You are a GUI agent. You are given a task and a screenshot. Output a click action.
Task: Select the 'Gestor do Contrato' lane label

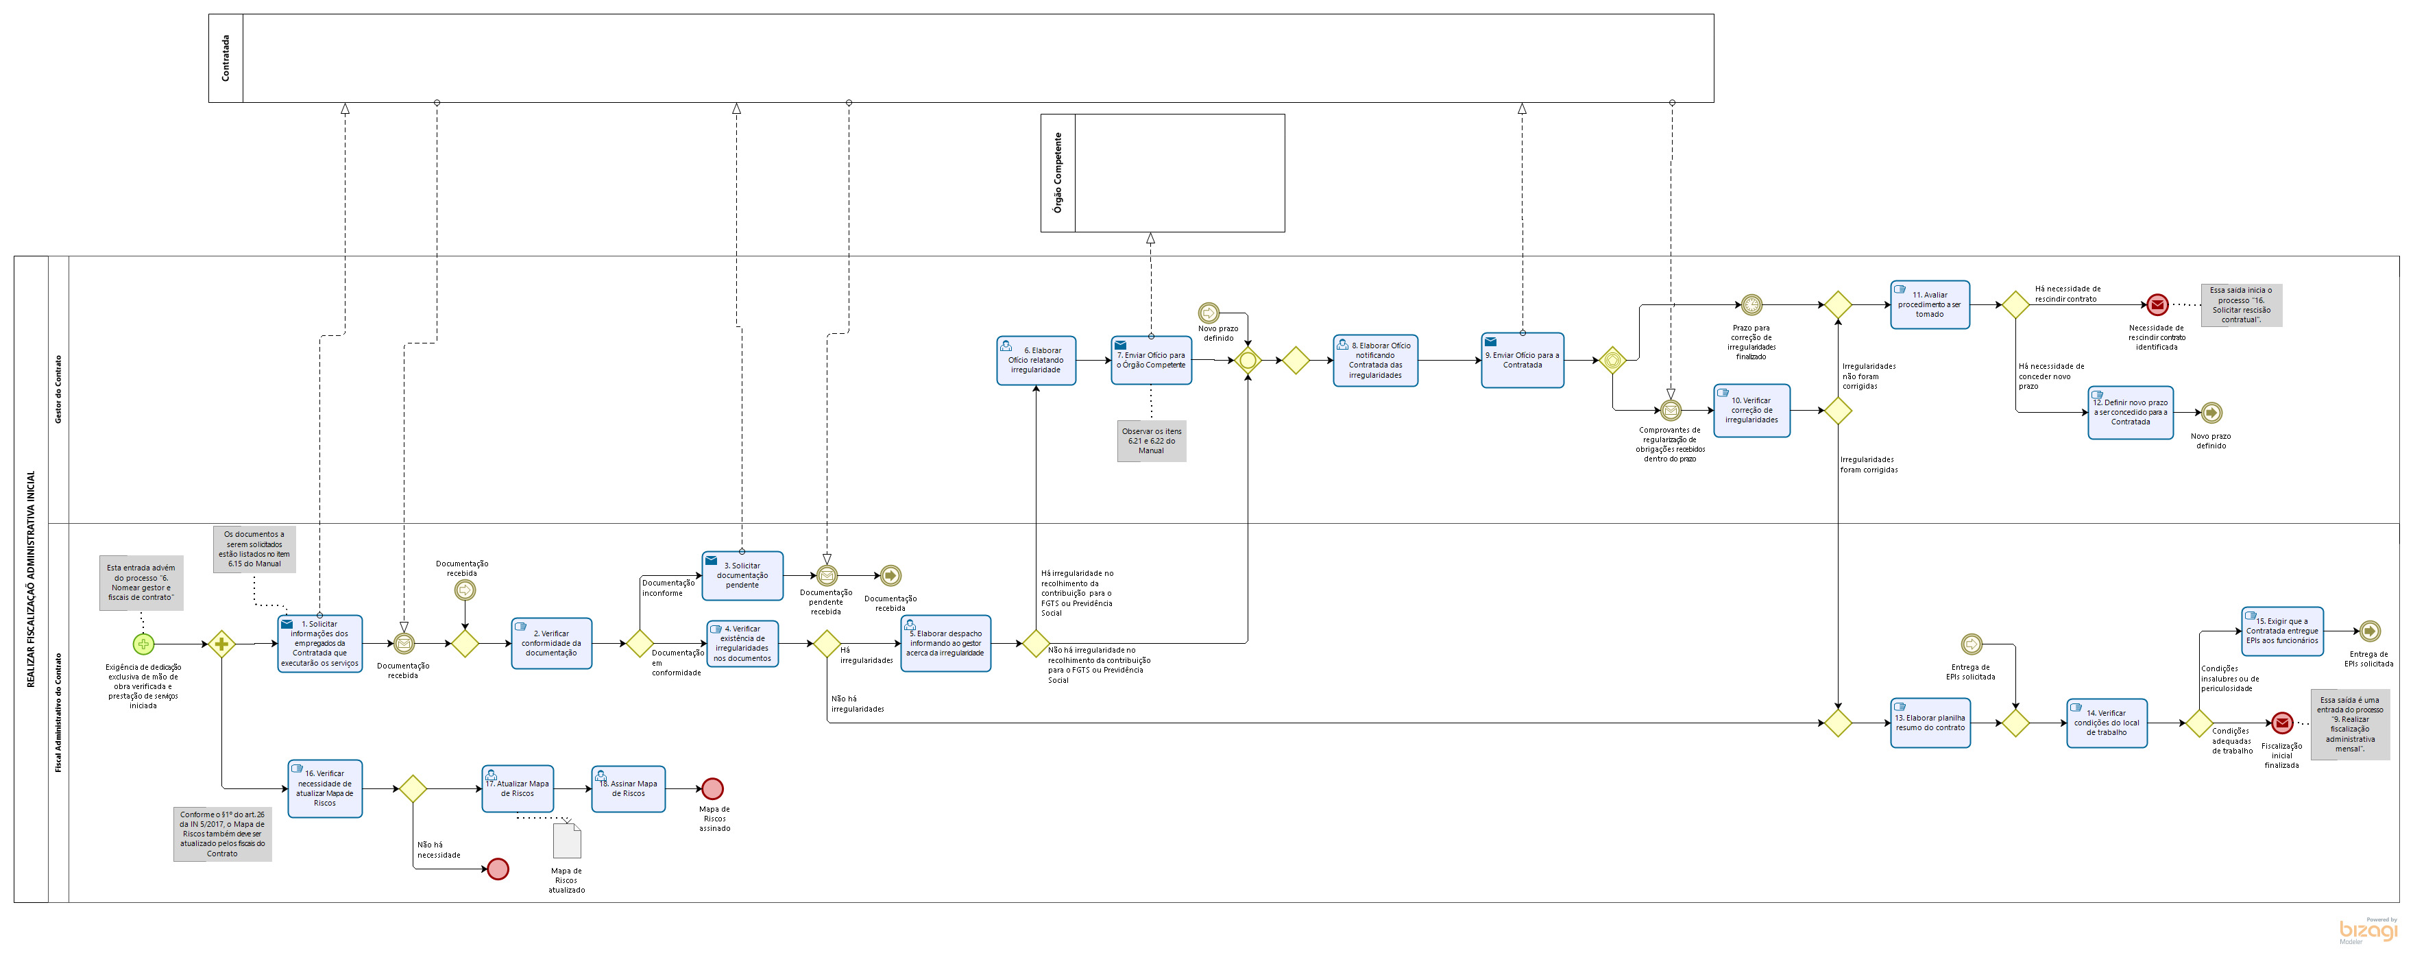[58, 389]
